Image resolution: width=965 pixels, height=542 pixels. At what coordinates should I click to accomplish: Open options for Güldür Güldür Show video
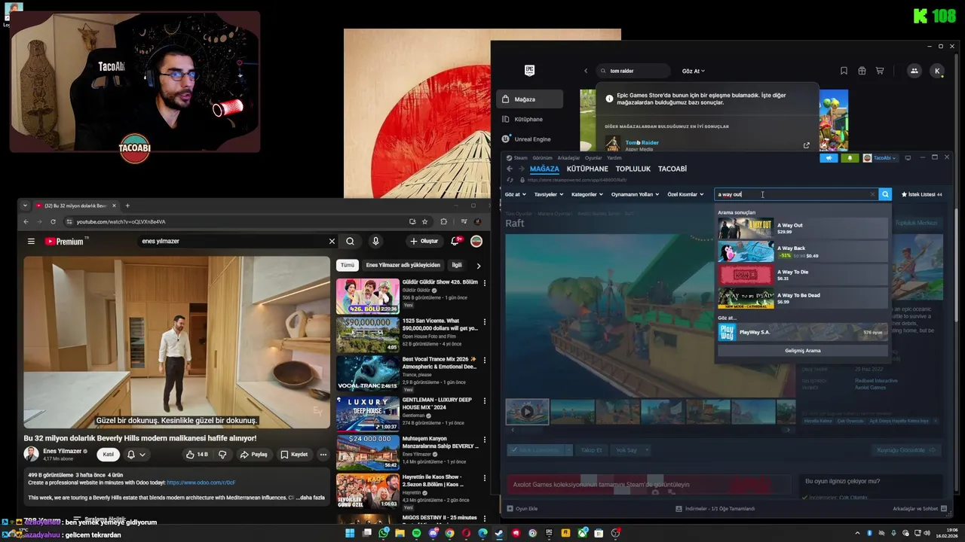tap(484, 283)
